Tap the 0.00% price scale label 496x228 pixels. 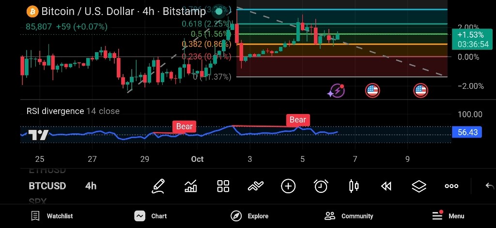click(468, 57)
